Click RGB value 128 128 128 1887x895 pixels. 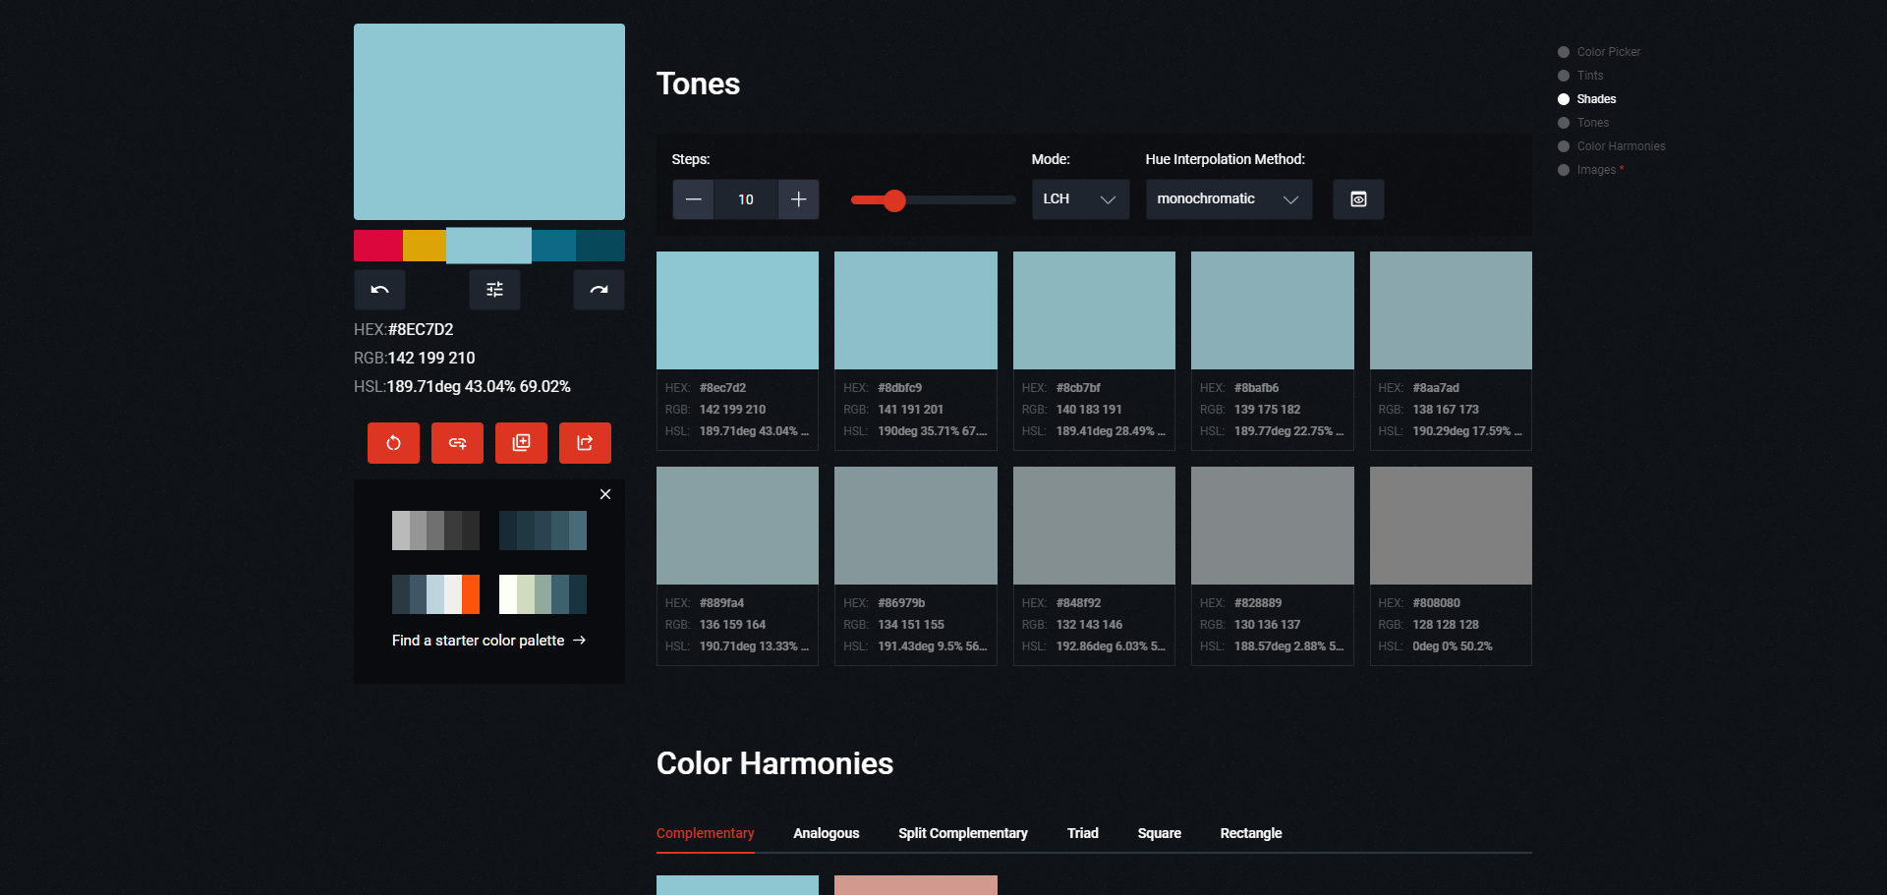tap(1446, 625)
